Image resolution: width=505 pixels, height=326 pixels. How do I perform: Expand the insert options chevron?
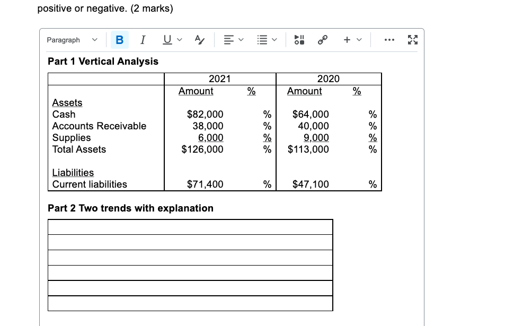[x=359, y=40]
